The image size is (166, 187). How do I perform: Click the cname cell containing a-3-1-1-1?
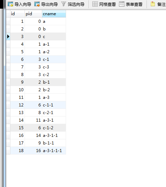[x=54, y=151]
